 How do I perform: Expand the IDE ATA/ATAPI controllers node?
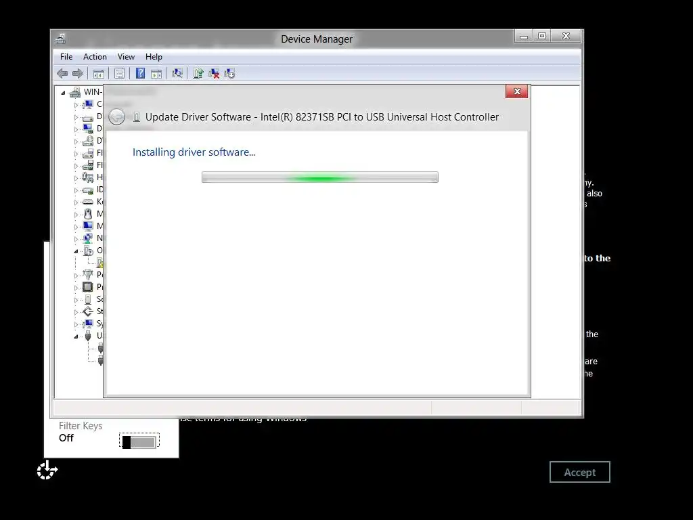pos(76,190)
